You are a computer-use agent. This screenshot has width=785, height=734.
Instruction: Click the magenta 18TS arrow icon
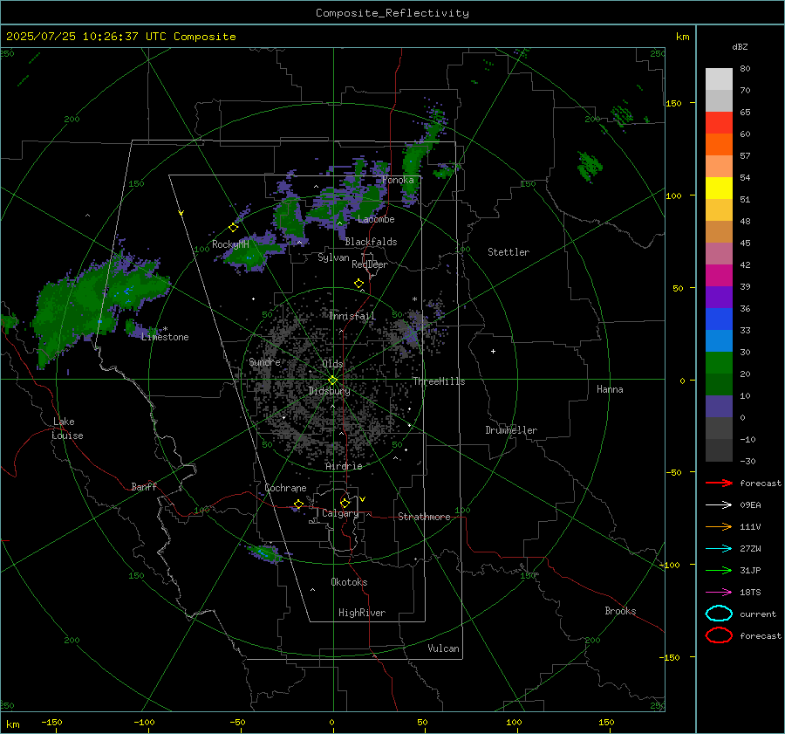(x=719, y=593)
